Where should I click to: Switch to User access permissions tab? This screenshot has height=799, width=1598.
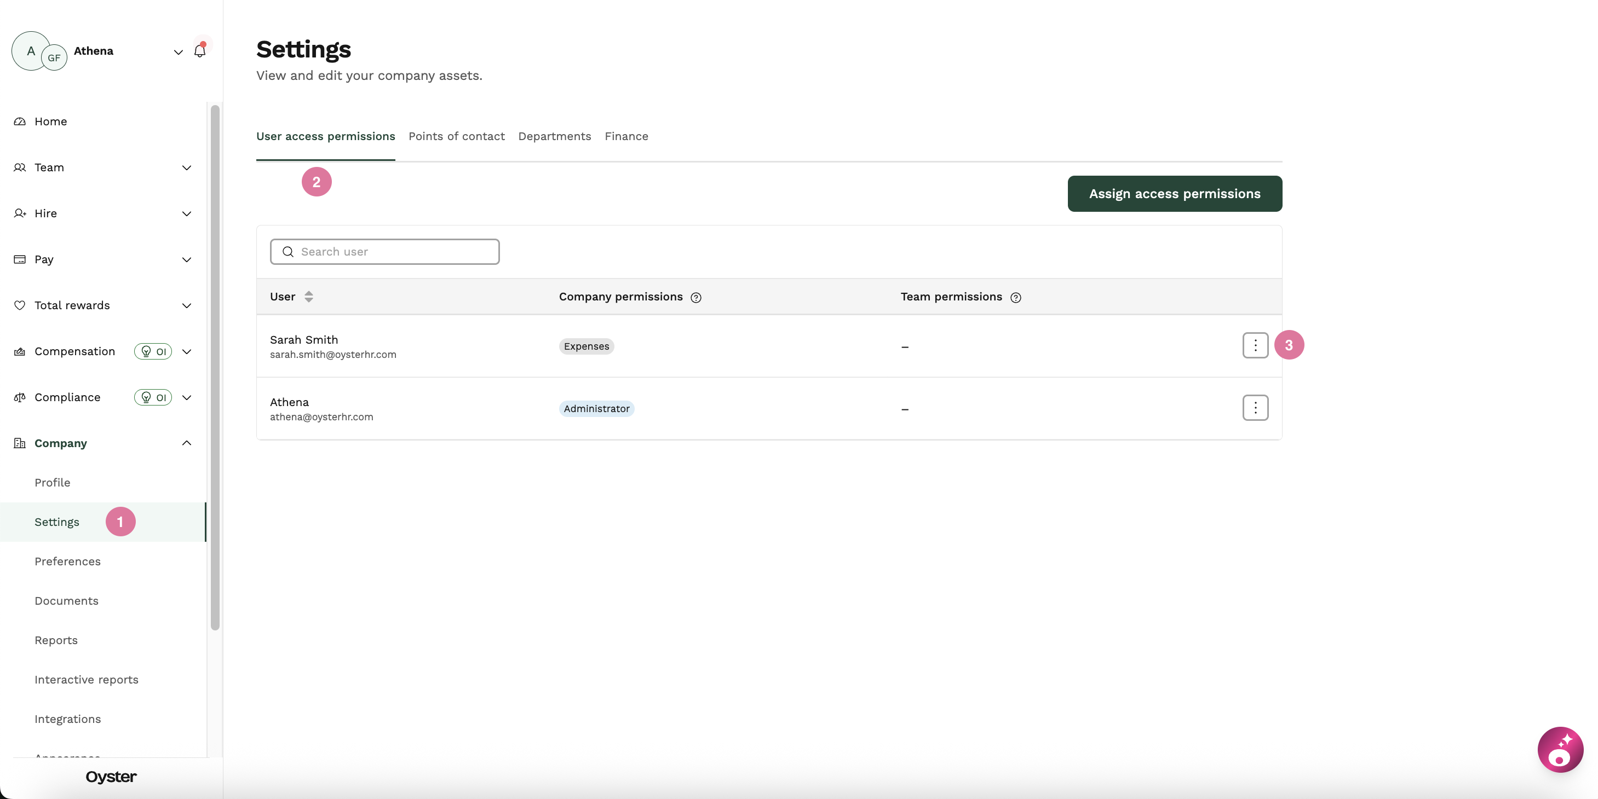point(326,136)
